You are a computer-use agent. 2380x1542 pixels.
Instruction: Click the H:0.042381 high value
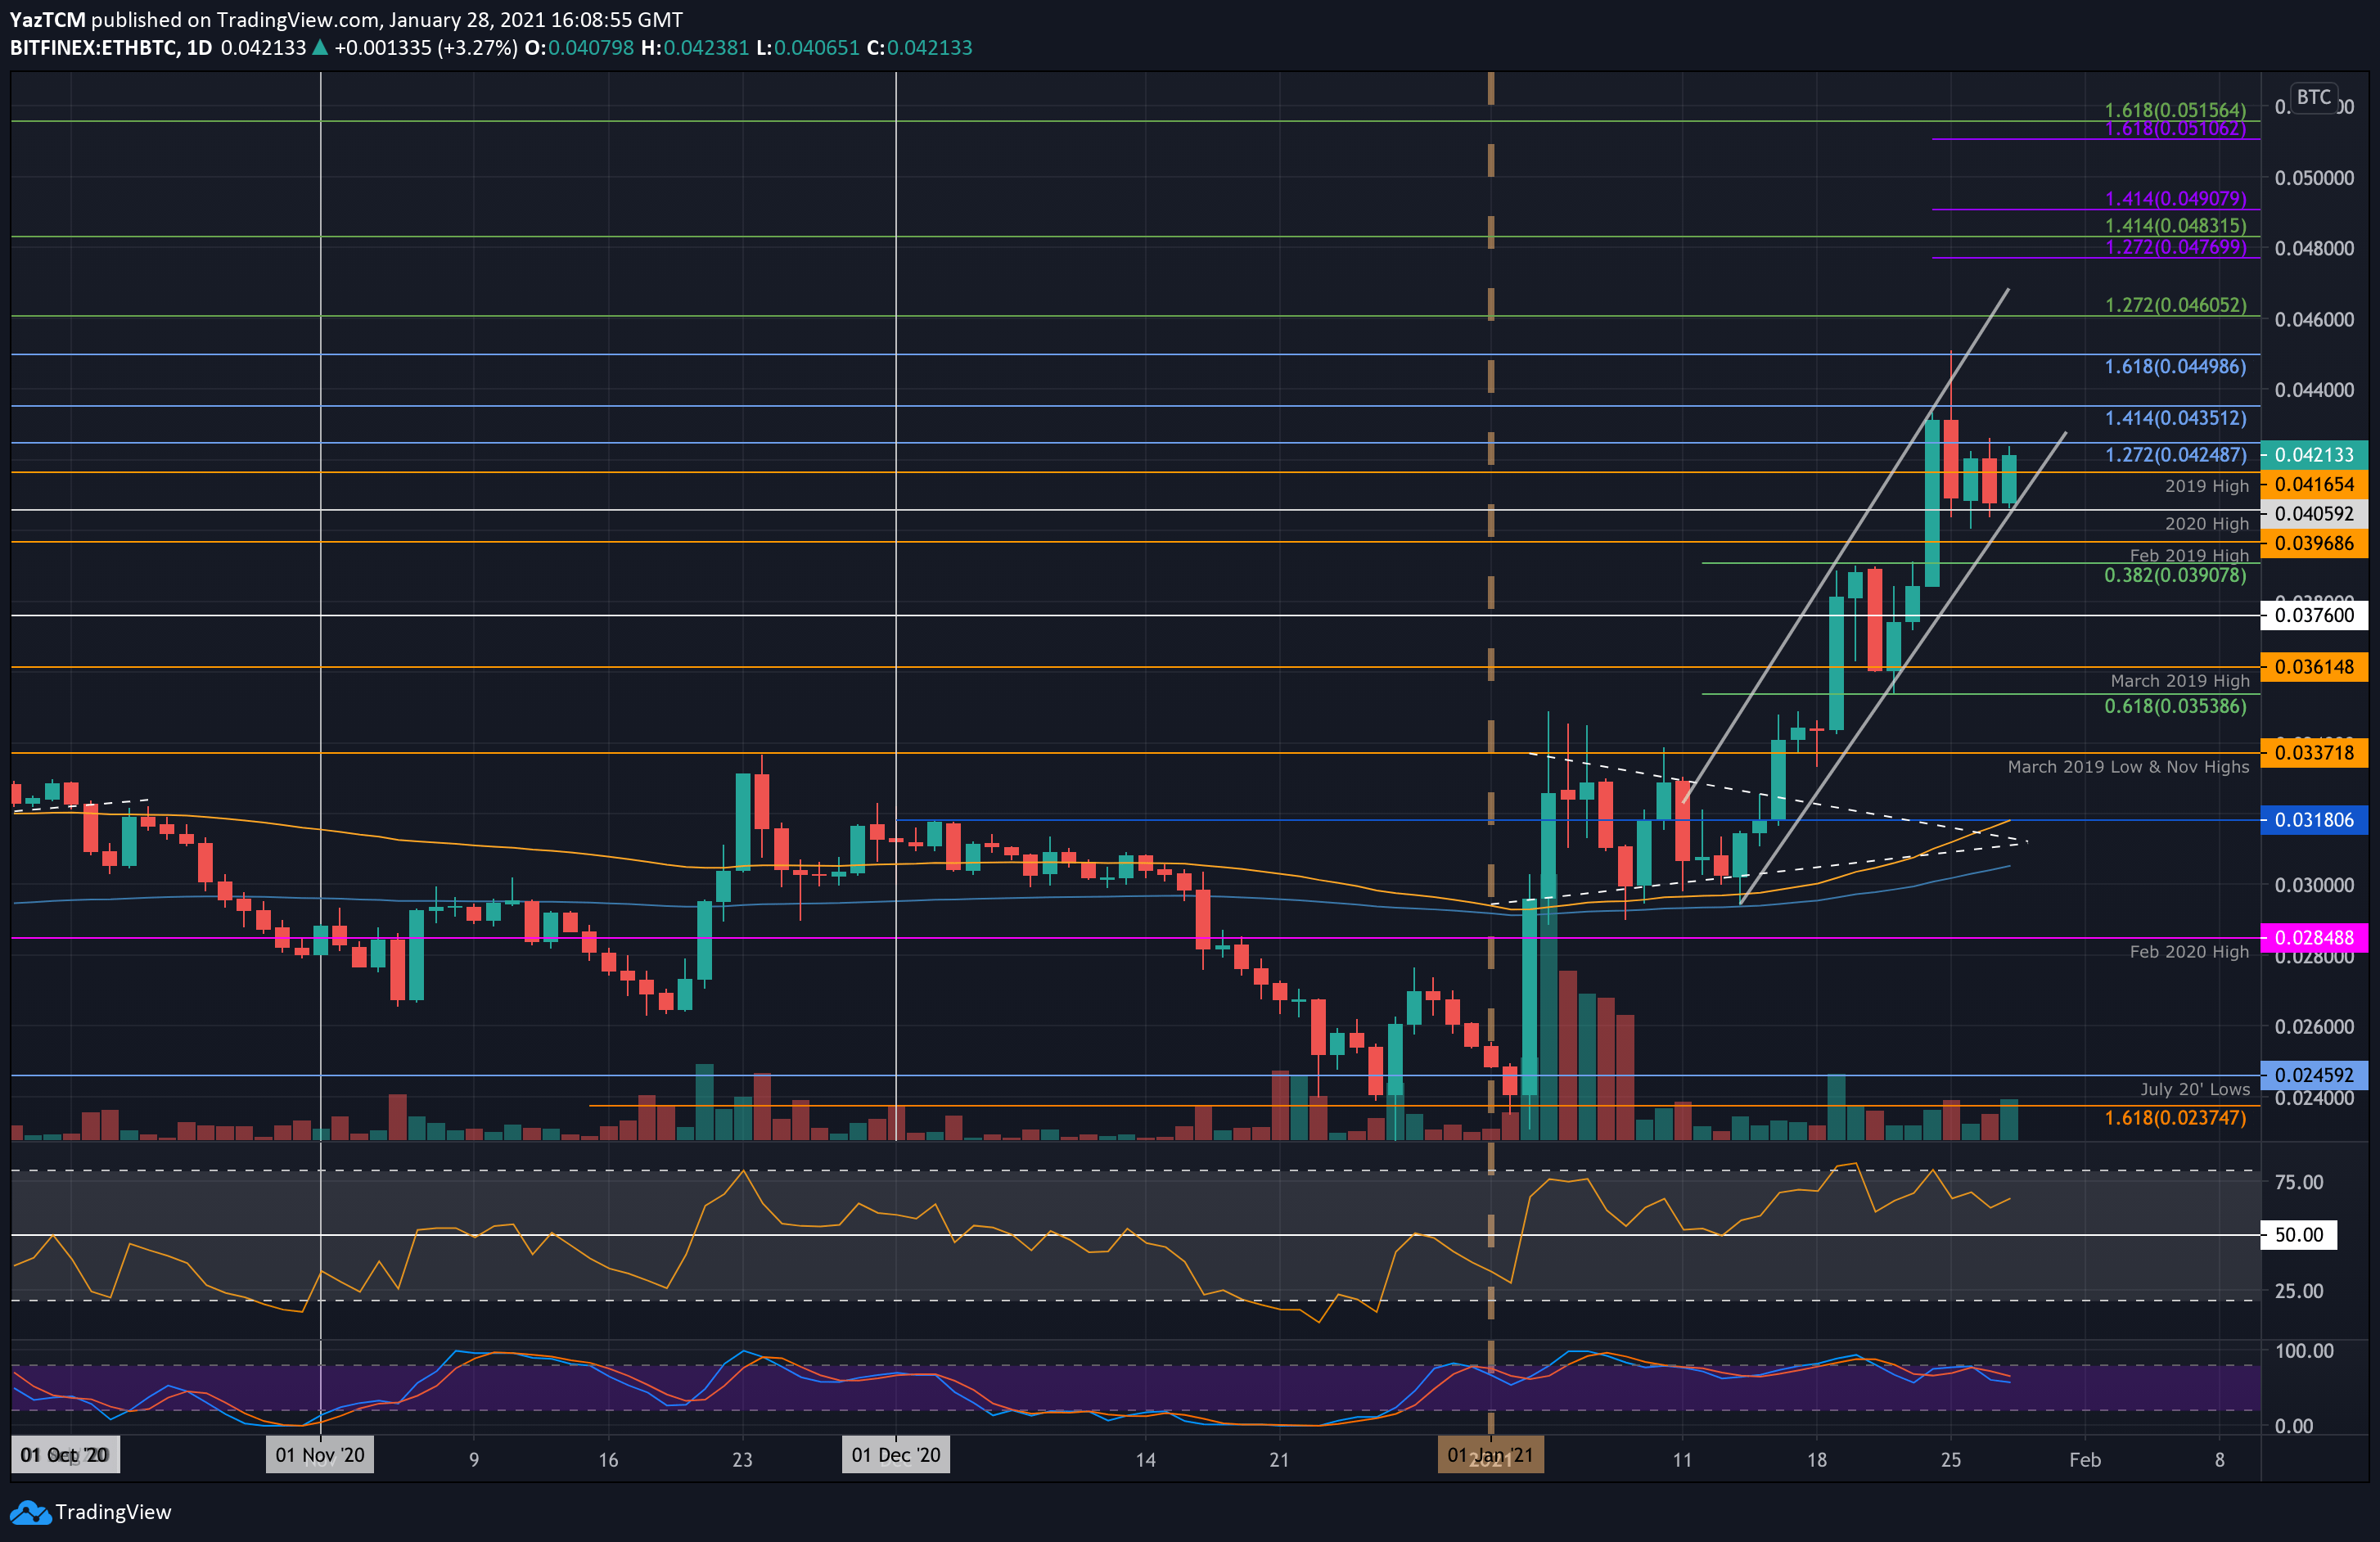tap(695, 48)
